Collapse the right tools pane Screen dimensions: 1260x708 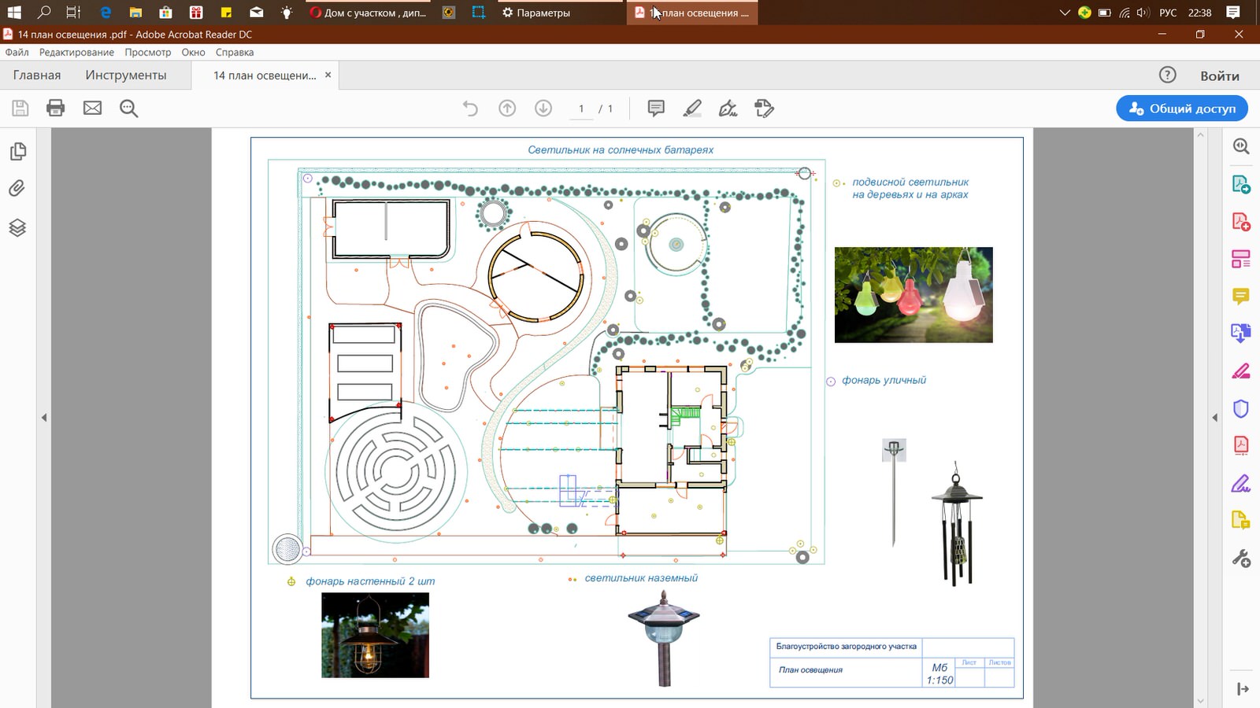1214,417
